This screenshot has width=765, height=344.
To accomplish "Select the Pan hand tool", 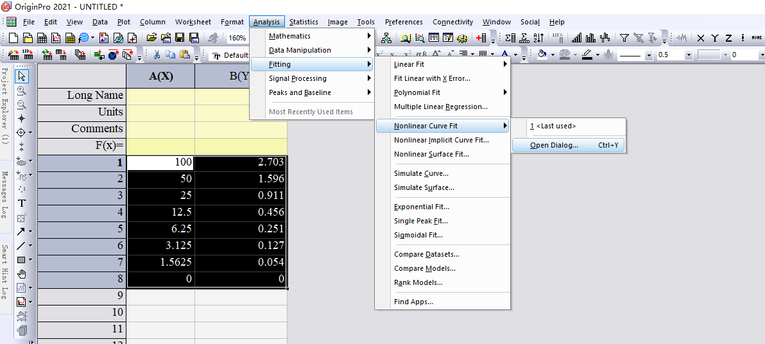I will coord(21,274).
